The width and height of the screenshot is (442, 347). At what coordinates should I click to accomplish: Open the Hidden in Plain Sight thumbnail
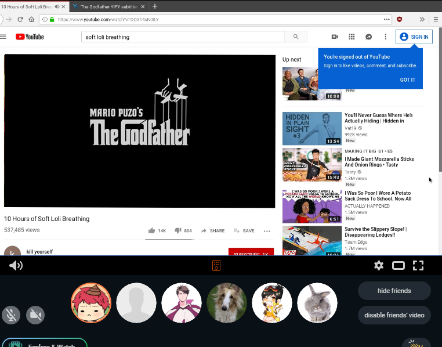coord(312,129)
